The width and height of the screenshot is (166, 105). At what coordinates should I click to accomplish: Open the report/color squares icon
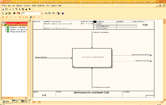click(x=19, y=13)
